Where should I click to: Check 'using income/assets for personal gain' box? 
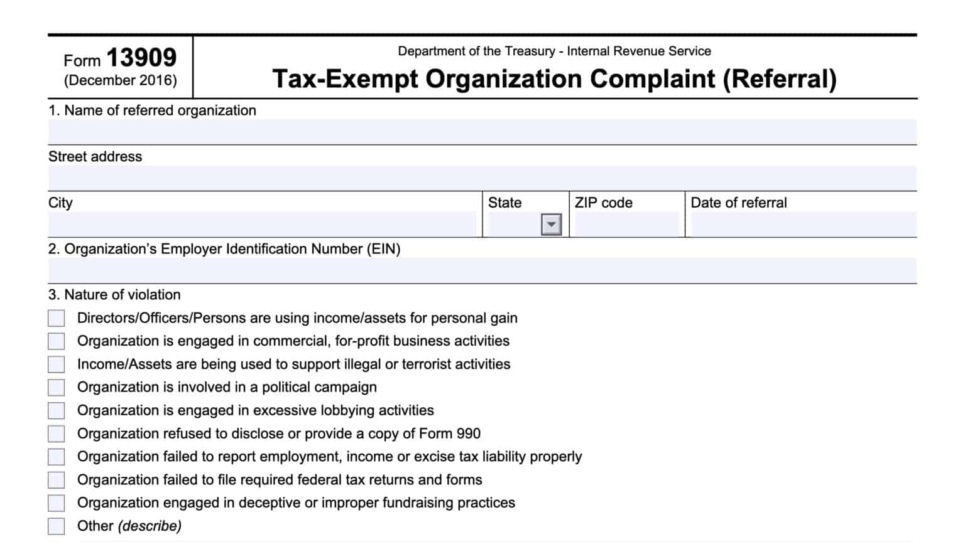click(x=57, y=318)
